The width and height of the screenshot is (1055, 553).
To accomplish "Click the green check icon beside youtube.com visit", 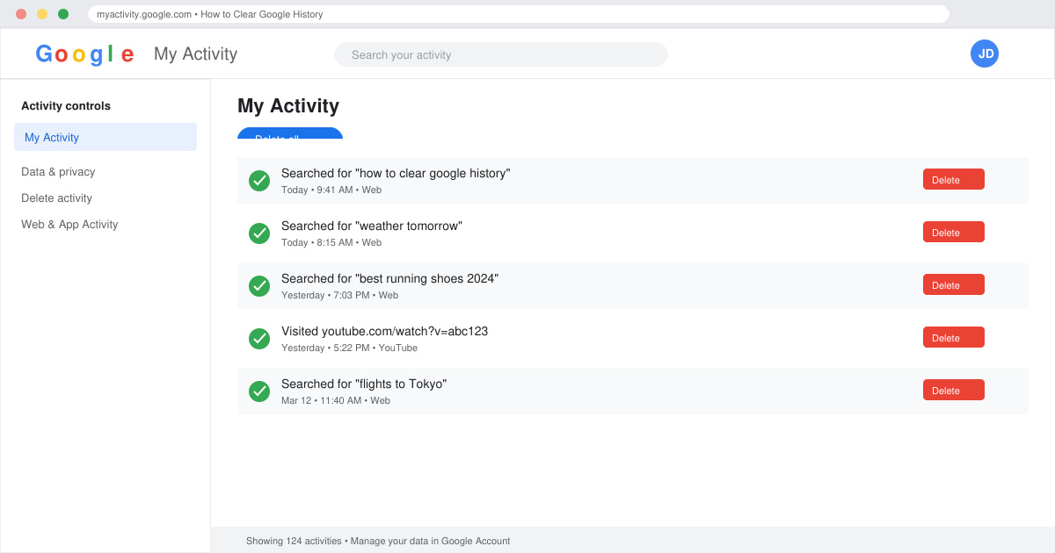I will [x=259, y=339].
